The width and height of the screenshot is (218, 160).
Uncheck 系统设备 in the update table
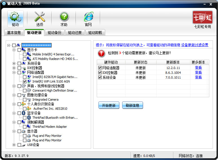coord(100,77)
